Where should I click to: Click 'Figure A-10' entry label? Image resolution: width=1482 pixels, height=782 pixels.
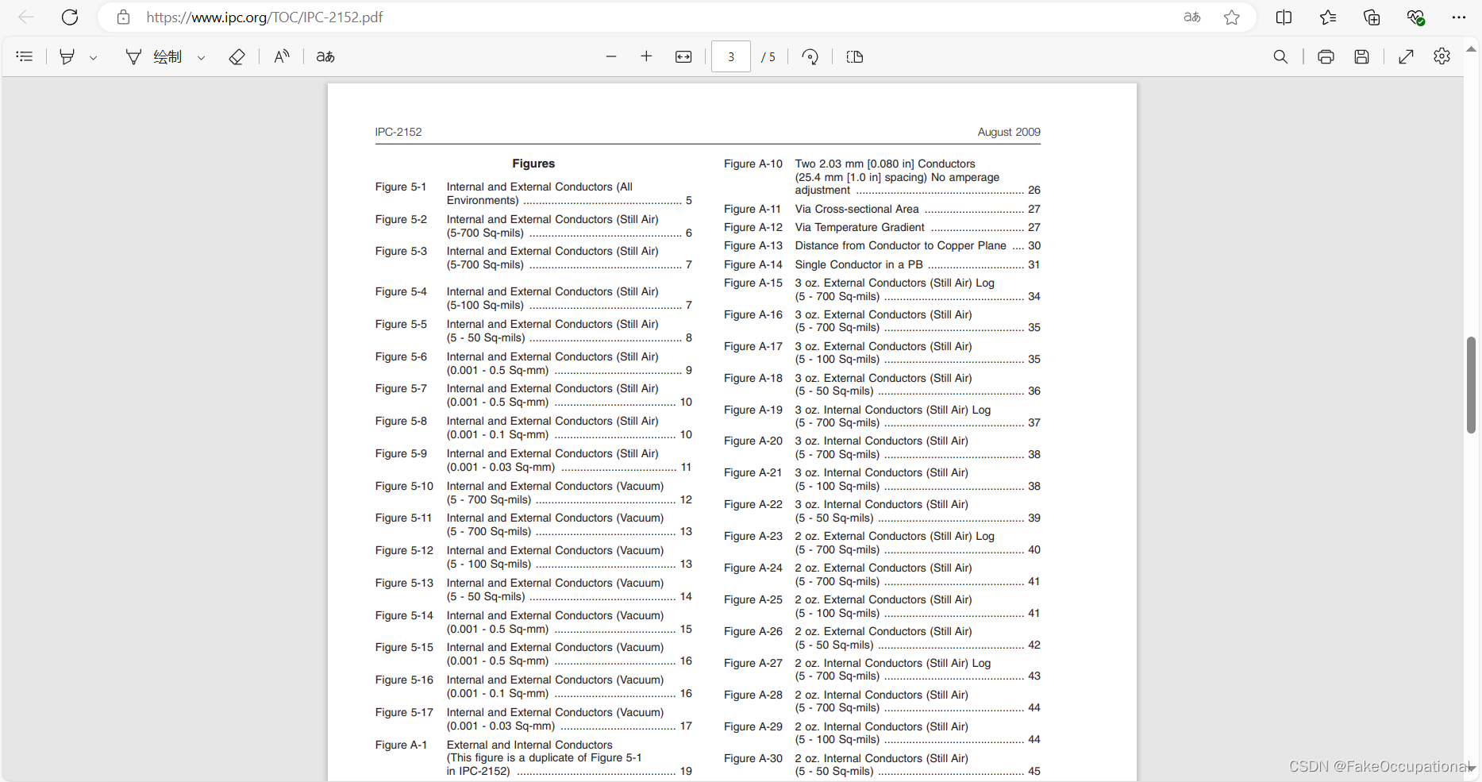tap(753, 164)
